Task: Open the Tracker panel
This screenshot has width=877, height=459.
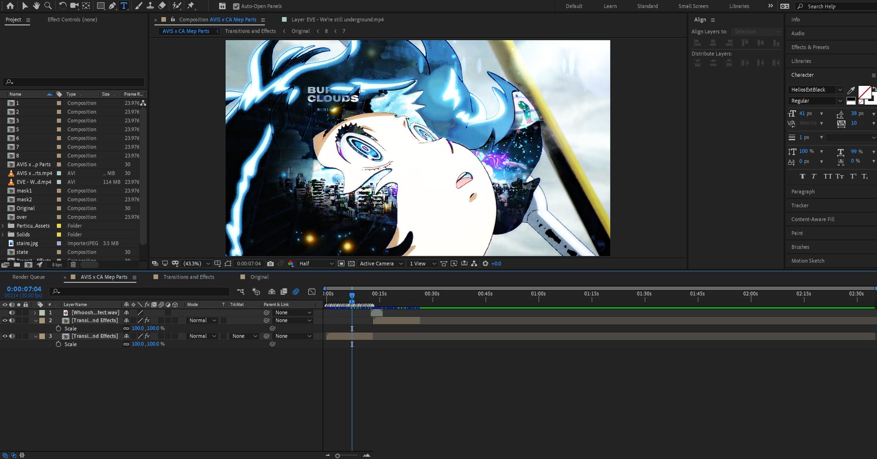Action: tap(800, 206)
